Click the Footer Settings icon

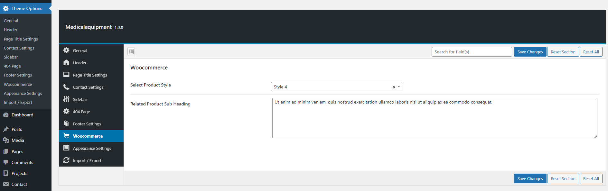click(66, 124)
